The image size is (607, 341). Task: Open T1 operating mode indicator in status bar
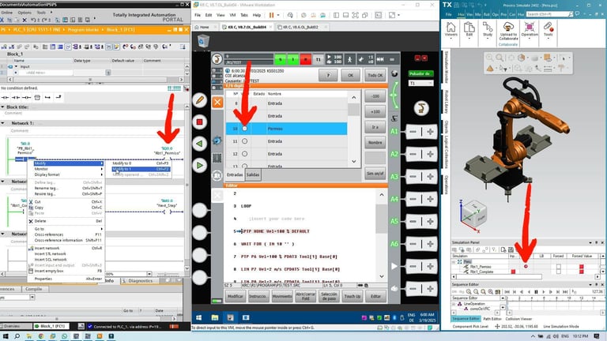point(319,59)
